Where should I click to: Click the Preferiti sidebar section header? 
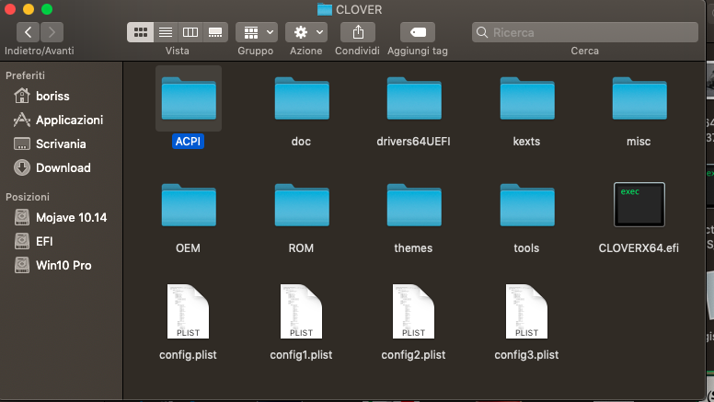click(x=25, y=75)
